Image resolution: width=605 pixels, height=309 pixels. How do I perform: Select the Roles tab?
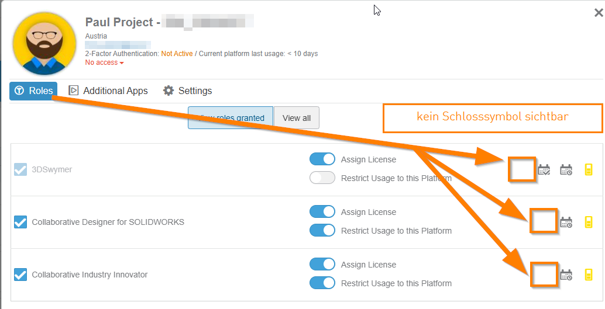(33, 91)
